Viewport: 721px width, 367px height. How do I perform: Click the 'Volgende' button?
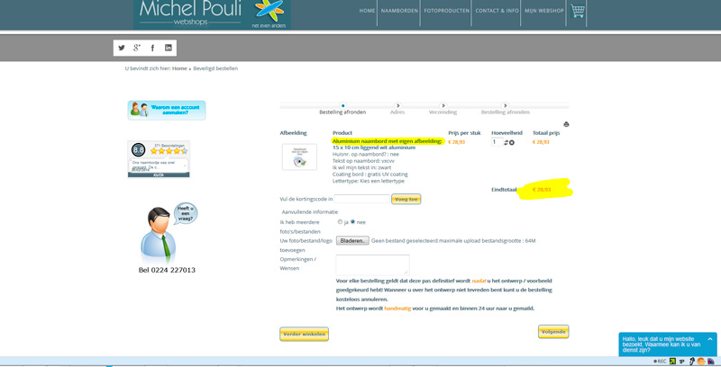(553, 332)
